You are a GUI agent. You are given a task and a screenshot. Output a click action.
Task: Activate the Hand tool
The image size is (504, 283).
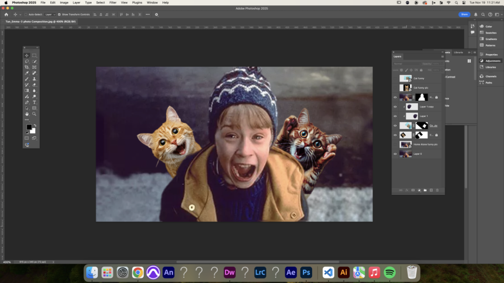tap(27, 114)
